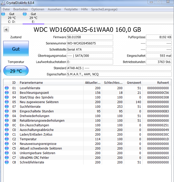Open the Bearbeiten menu
This screenshot has height=182, width=174.
(21, 9)
